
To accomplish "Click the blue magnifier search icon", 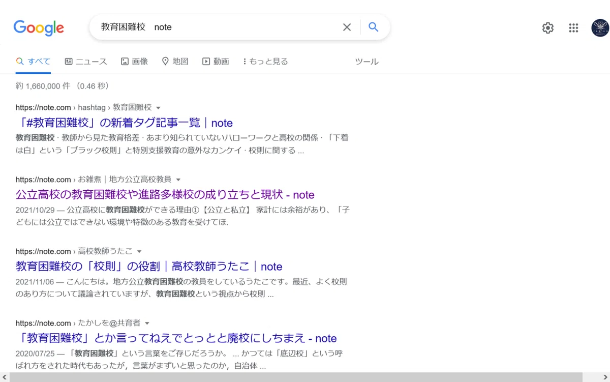I will click(x=374, y=27).
